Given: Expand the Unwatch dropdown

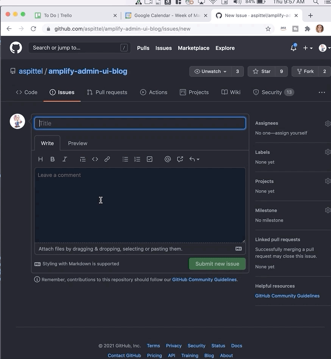Looking at the screenshot, I should coord(210,71).
